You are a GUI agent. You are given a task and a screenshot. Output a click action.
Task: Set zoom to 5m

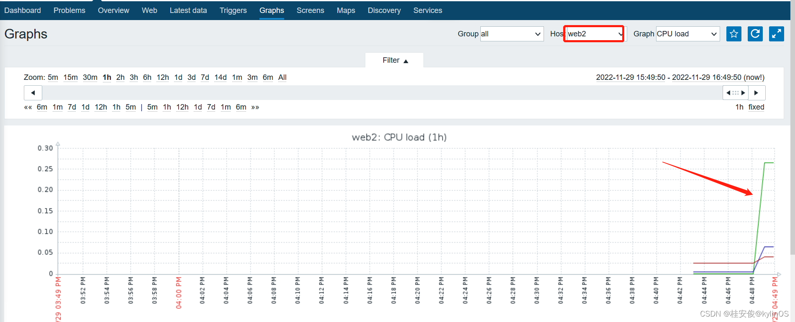(x=53, y=77)
